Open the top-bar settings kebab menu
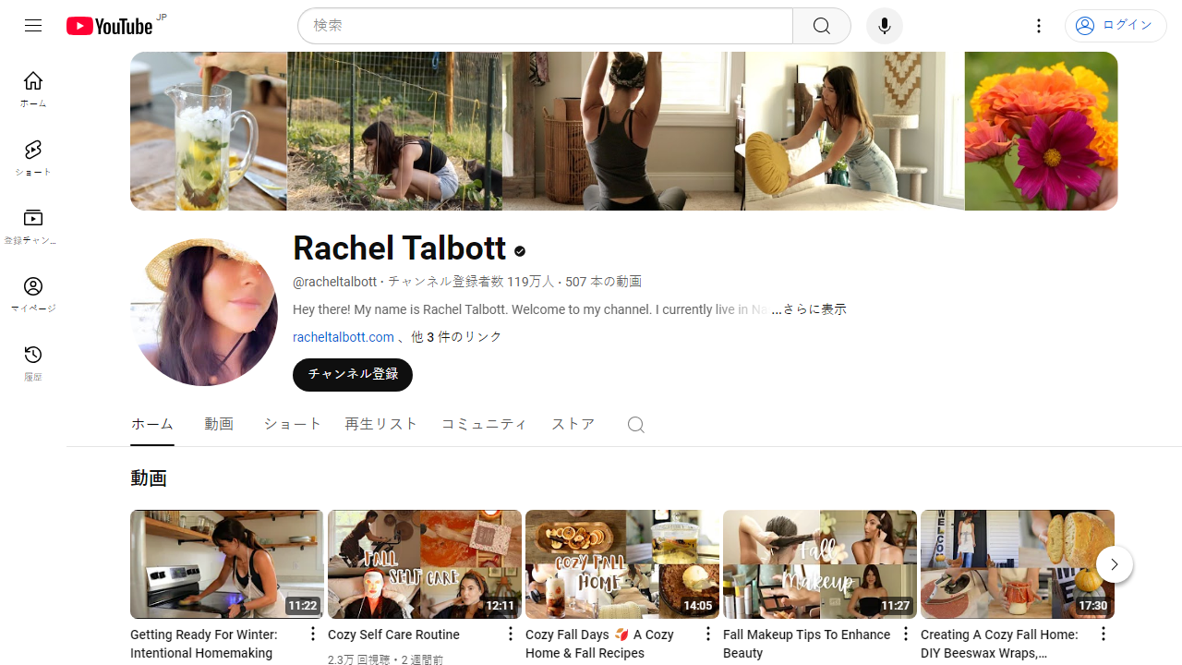 [x=1039, y=26]
